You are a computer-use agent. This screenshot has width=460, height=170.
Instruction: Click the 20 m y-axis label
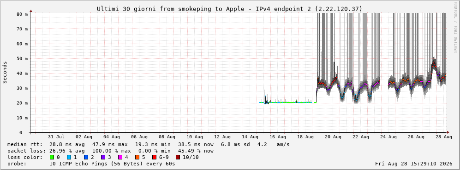(22, 103)
